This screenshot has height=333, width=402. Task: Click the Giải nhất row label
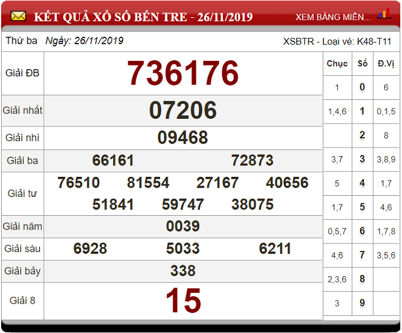(22, 110)
